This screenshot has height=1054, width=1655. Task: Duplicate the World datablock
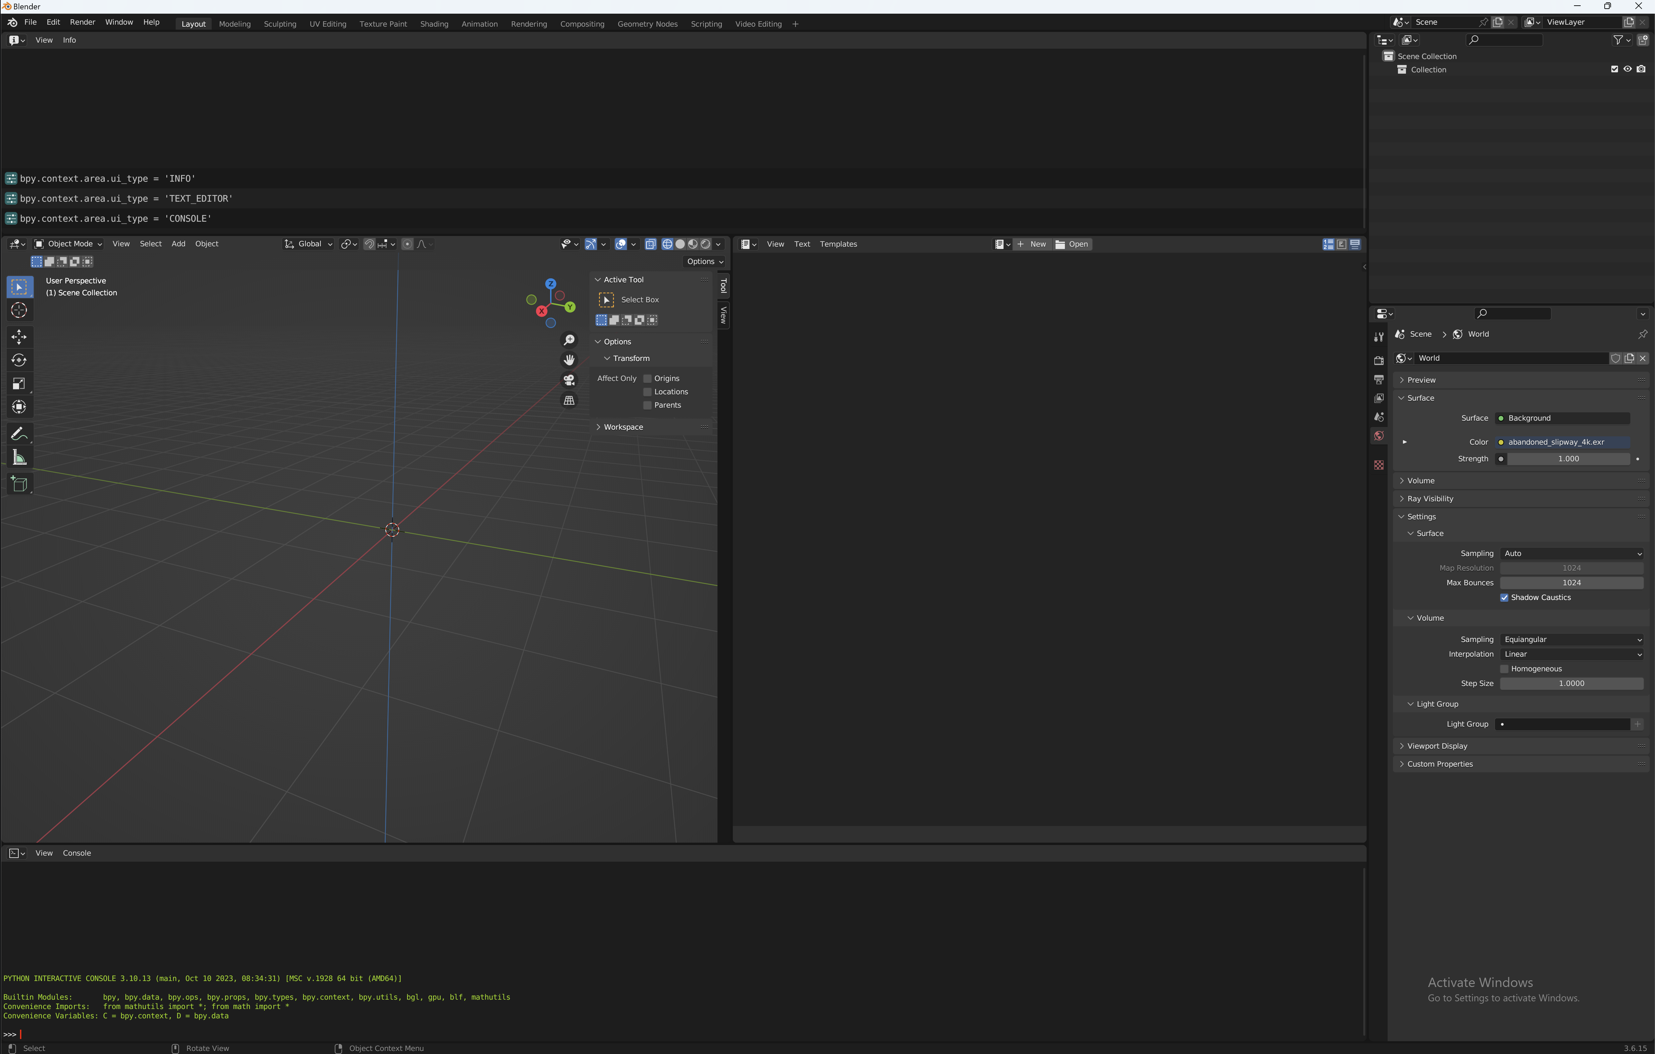click(1629, 358)
